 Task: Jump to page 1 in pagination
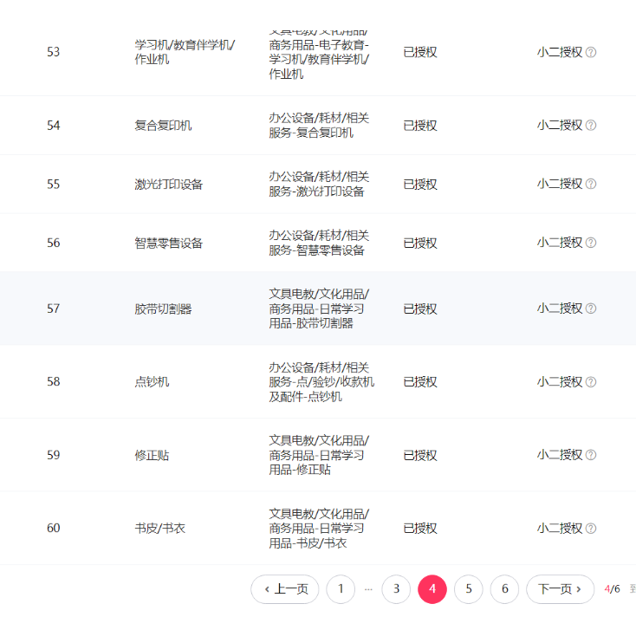[x=341, y=589]
